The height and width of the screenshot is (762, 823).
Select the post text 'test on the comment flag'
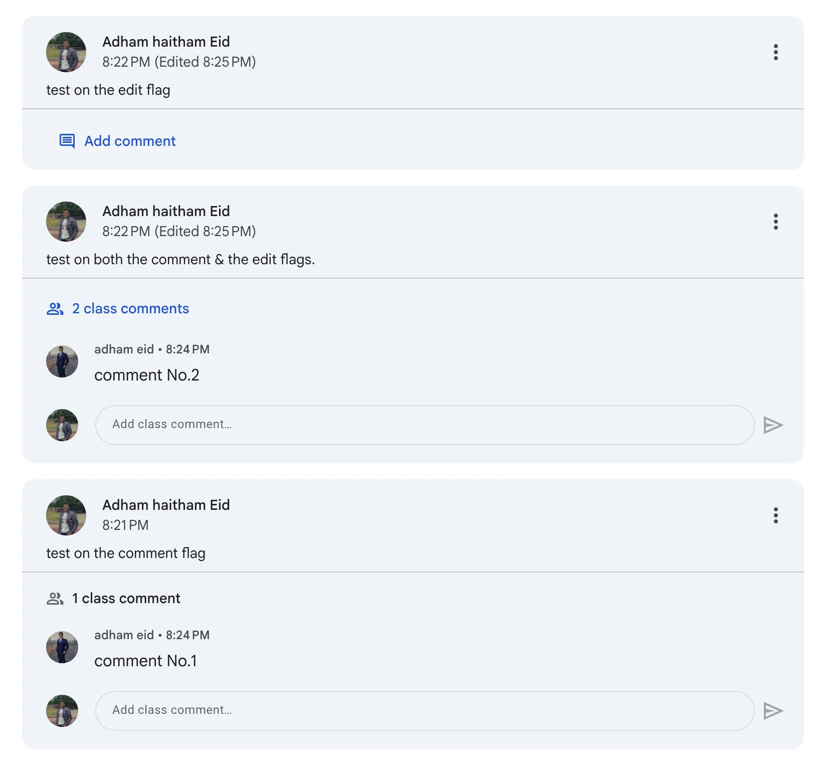click(x=126, y=553)
